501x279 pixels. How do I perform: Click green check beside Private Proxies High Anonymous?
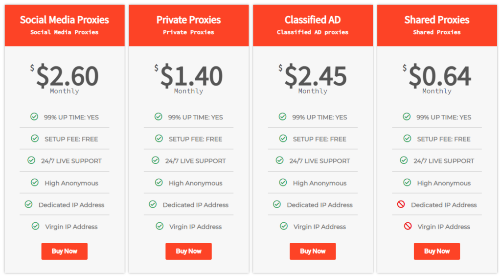(x=159, y=183)
